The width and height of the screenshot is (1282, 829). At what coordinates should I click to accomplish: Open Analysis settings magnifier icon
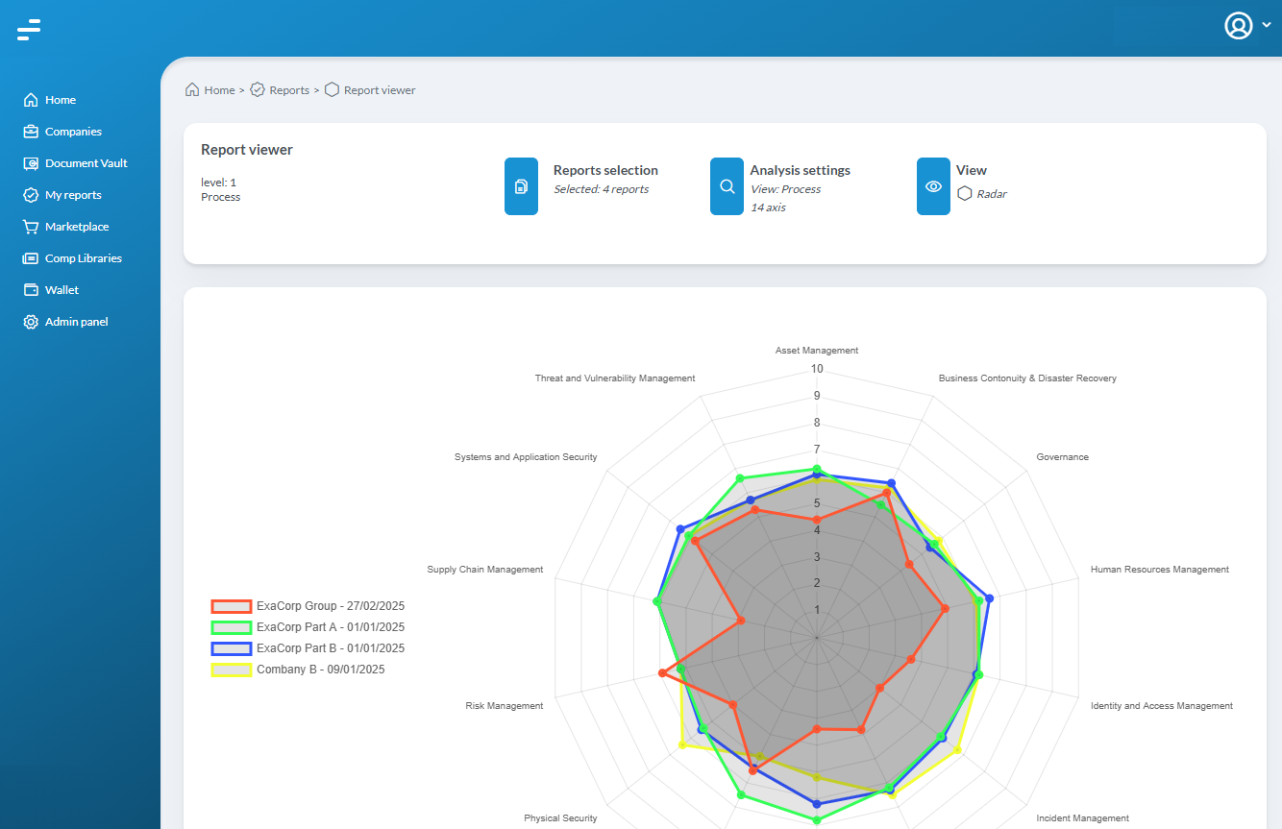click(x=727, y=186)
